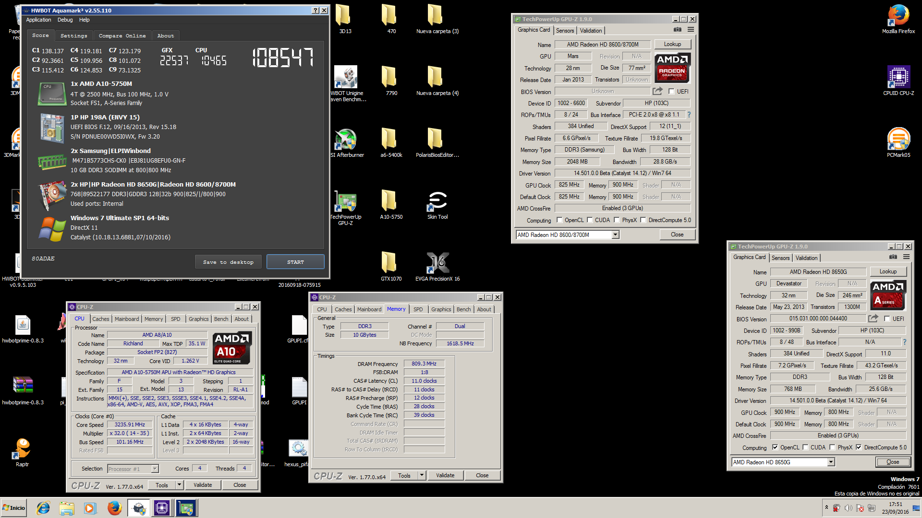The height and width of the screenshot is (518, 922).
Task: Toggle UEFI checkbox in lower GPU-Z
Action: (887, 319)
